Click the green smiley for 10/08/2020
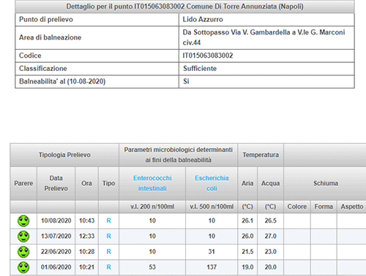The image size is (366, 276). point(23,221)
